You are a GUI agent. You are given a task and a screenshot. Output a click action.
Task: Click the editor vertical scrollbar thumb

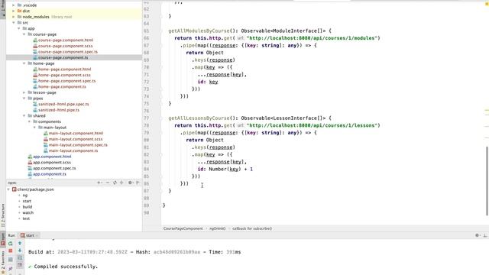pyautogui.click(x=487, y=181)
